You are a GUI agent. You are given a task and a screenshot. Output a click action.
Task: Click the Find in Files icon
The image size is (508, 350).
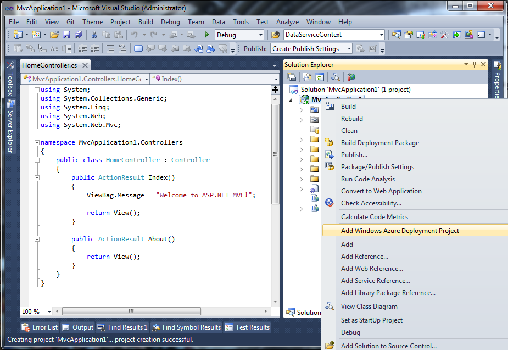pos(275,35)
